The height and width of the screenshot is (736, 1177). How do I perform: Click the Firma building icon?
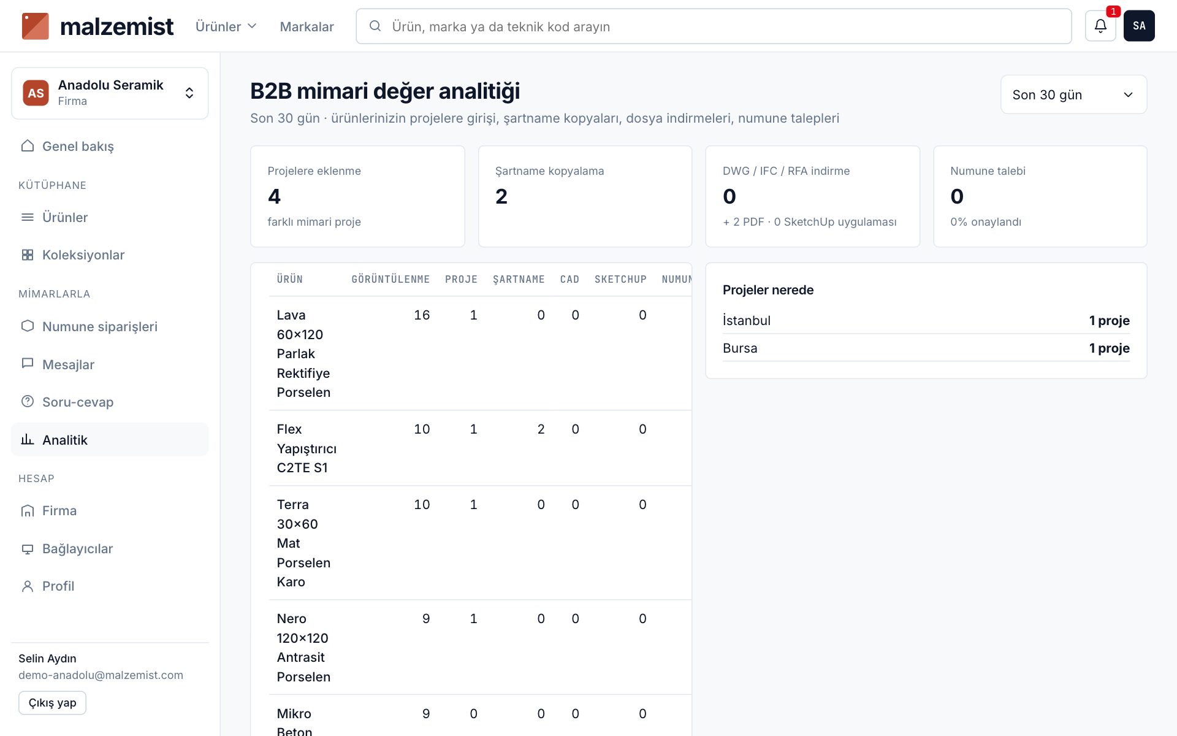(x=28, y=510)
